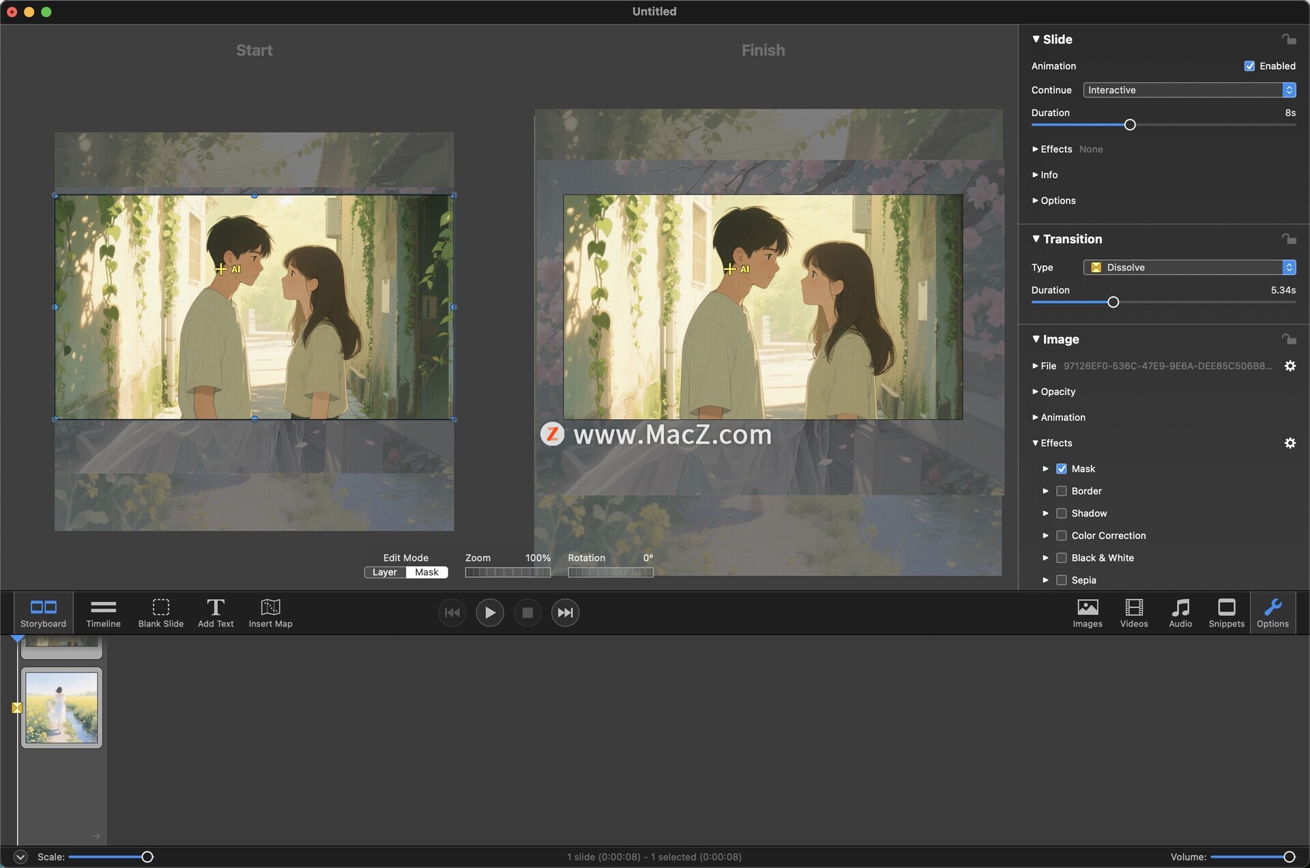The width and height of the screenshot is (1310, 868).
Task: Open the Audio browser
Action: coord(1180,613)
